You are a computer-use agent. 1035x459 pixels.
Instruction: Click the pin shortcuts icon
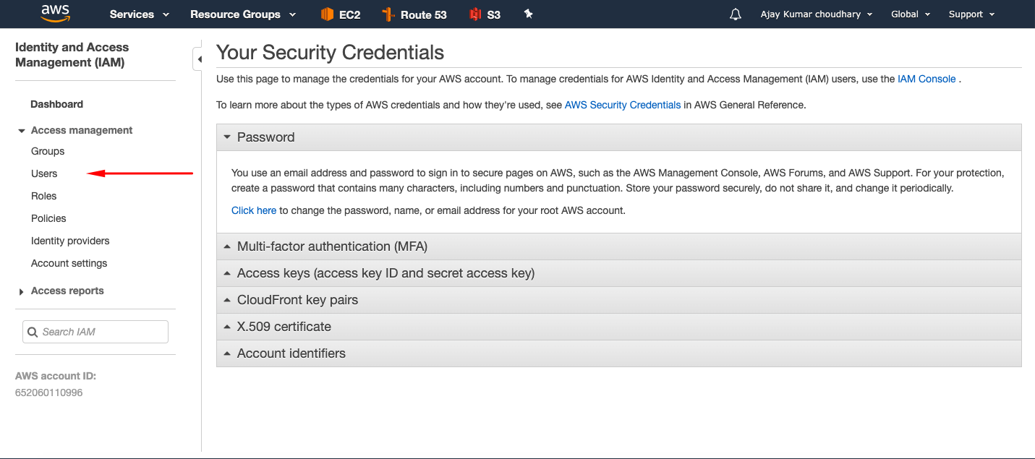tap(529, 14)
